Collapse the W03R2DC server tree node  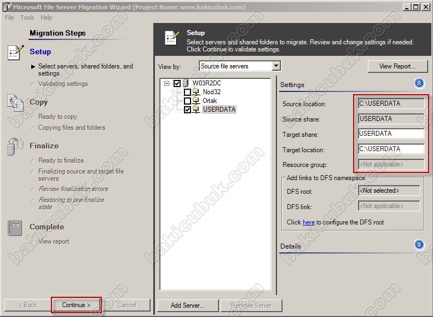click(166, 83)
